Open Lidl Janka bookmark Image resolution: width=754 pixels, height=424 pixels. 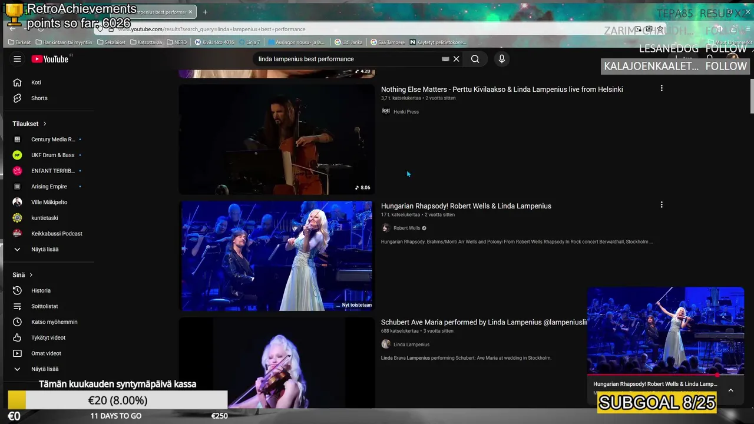pos(349,42)
